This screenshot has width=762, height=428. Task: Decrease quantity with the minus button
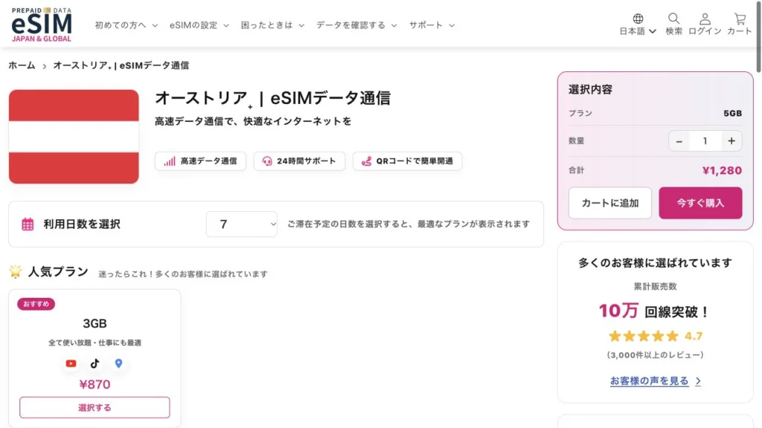[679, 141]
